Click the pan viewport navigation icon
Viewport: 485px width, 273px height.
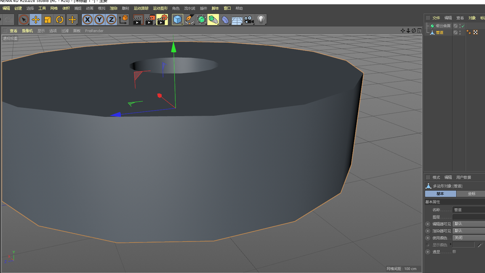pos(403,31)
